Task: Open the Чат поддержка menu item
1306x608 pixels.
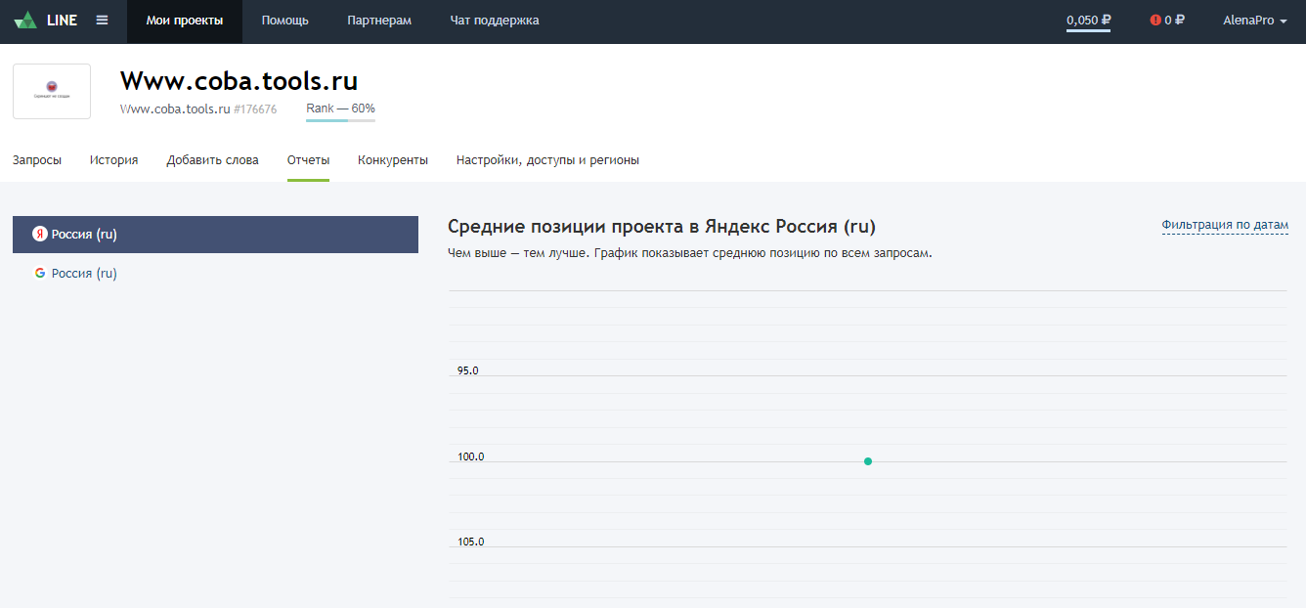Action: pos(494,20)
